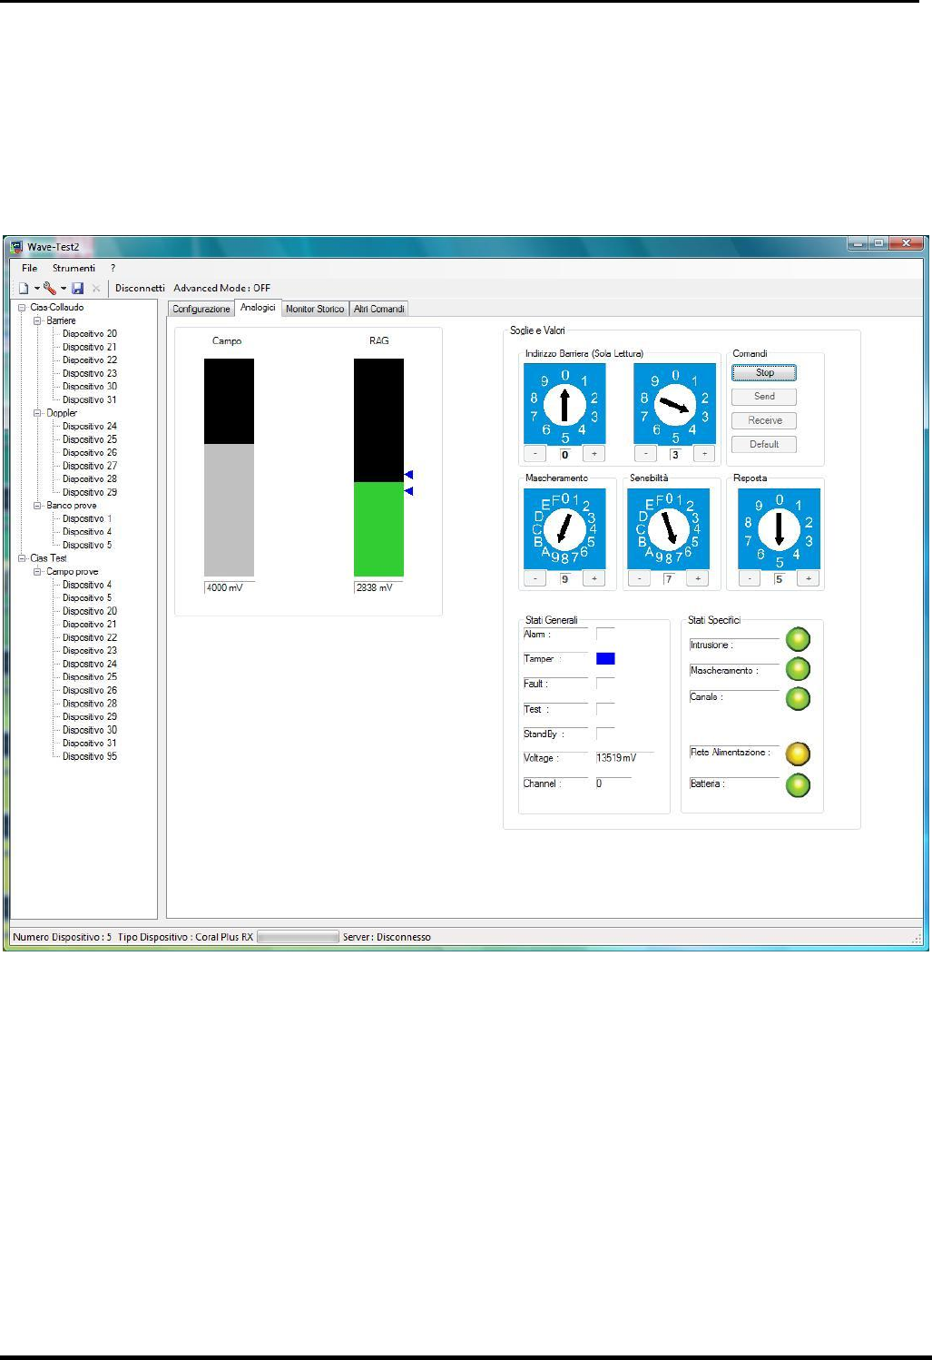
Task: Click the Mascheramento hex rotary dial
Action: [564, 528]
